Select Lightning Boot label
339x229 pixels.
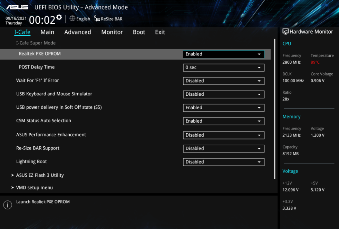(x=31, y=162)
